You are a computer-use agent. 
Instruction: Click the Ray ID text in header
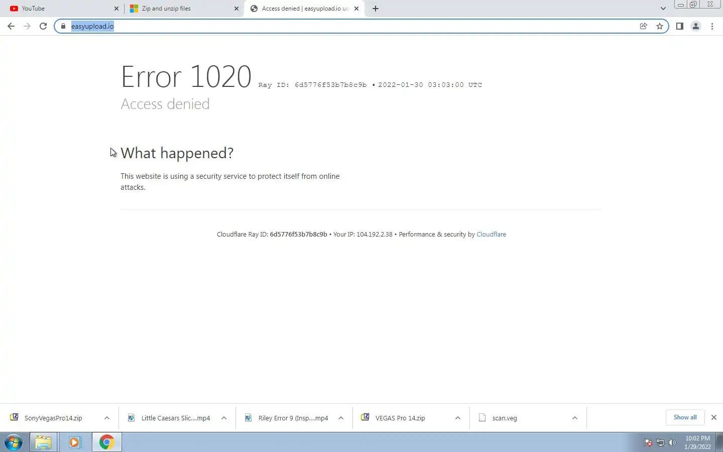[313, 85]
